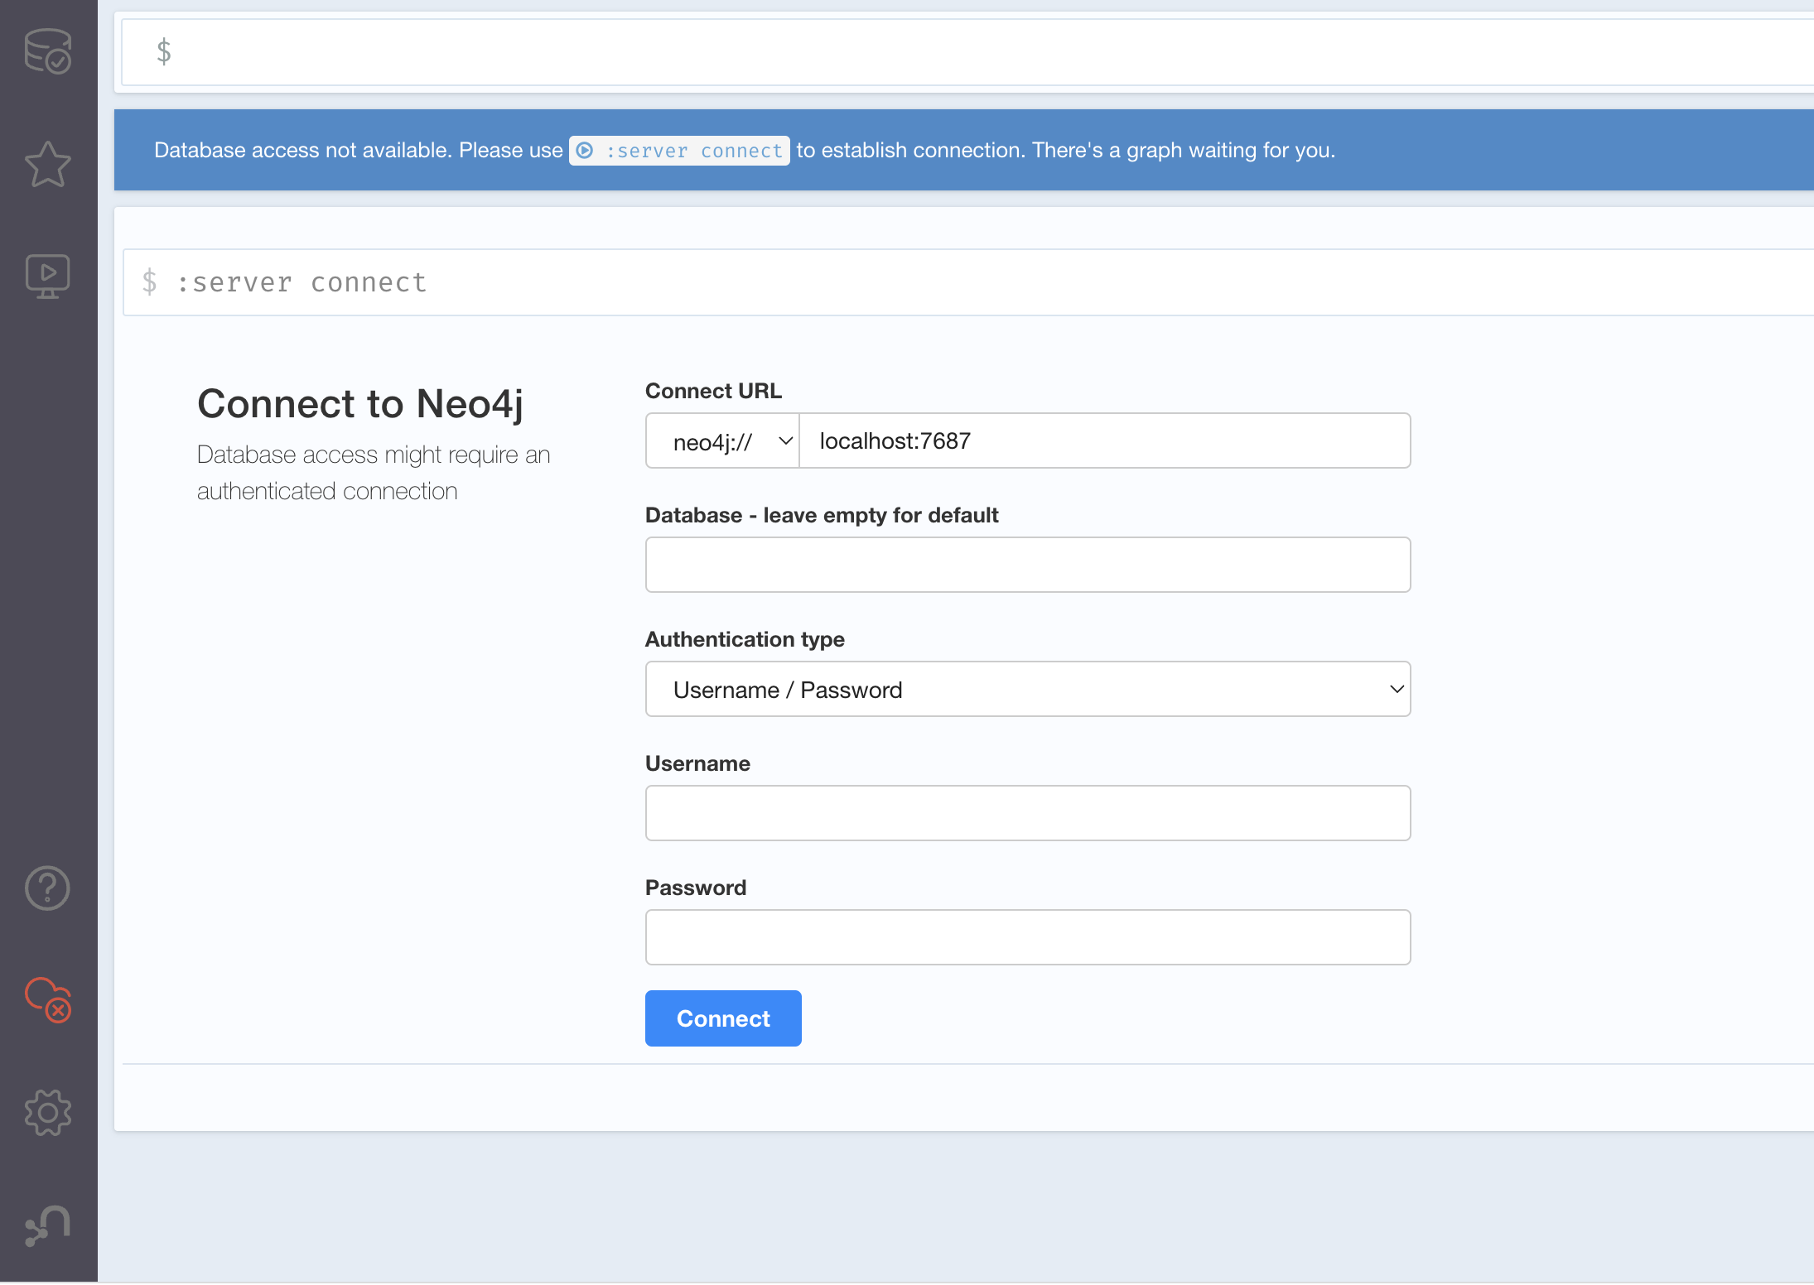Click the top Cypher command editor
Image resolution: width=1814 pixels, height=1285 pixels.
(x=967, y=52)
